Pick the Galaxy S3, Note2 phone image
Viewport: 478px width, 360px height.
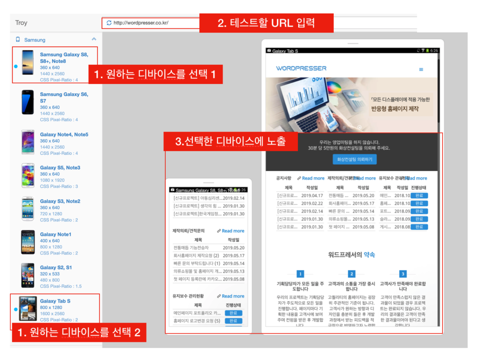pyautogui.click(x=28, y=208)
